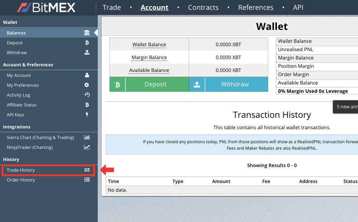Click the history clock icon for Activity Log

87,95
